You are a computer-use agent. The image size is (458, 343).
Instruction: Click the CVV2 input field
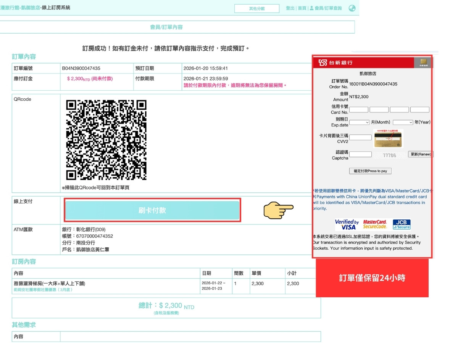(360, 137)
